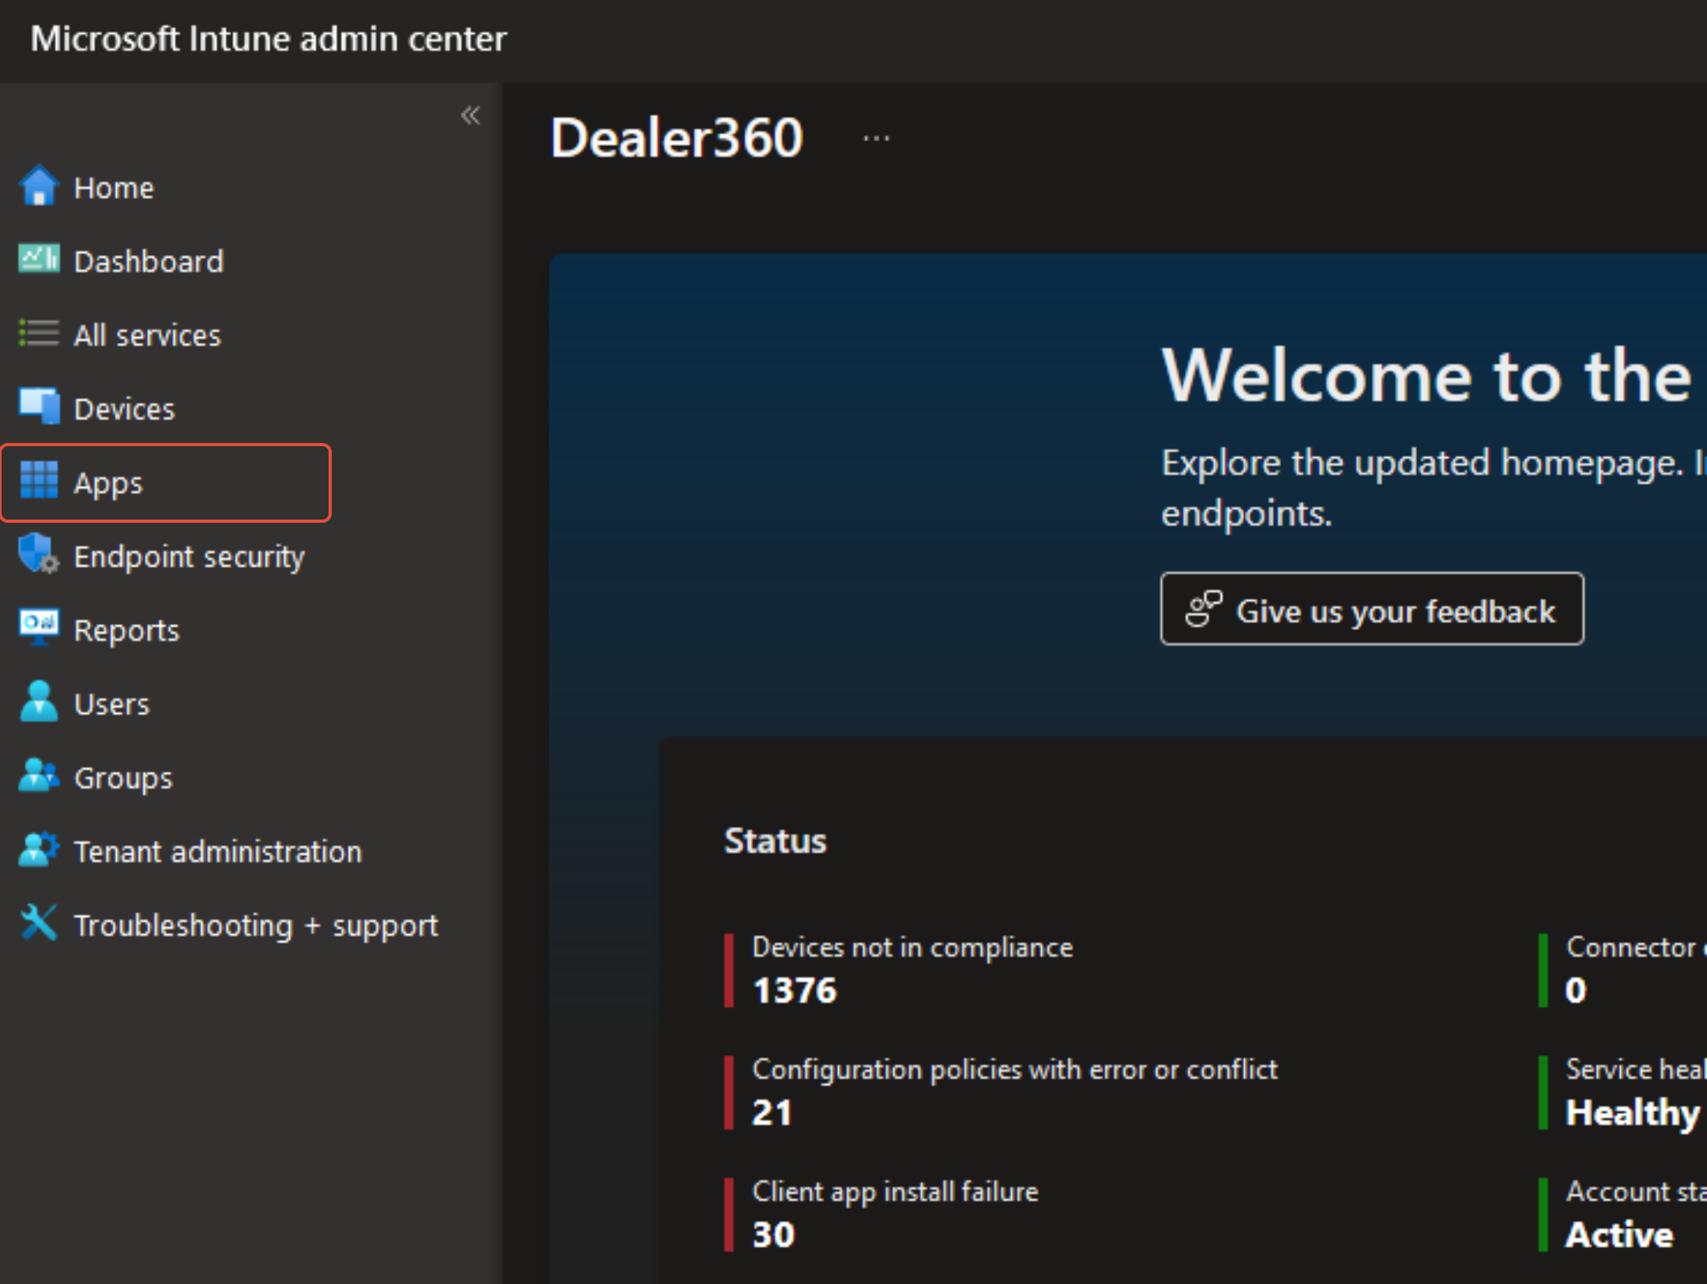This screenshot has height=1284, width=1707.
Task: Click the Groups people icon
Action: coord(38,775)
